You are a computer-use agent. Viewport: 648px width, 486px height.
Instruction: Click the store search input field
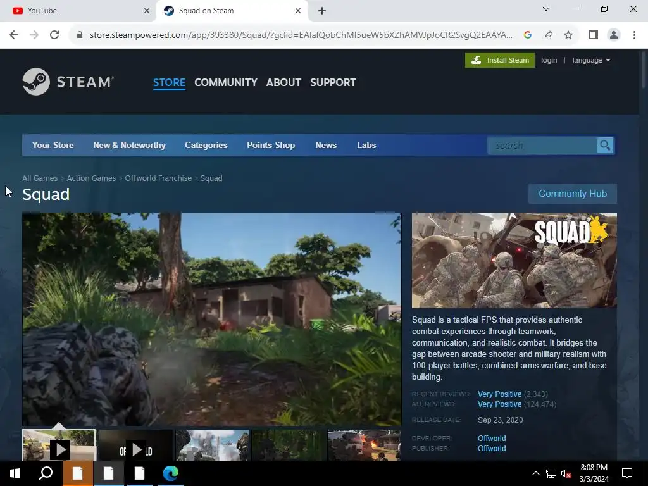click(542, 146)
